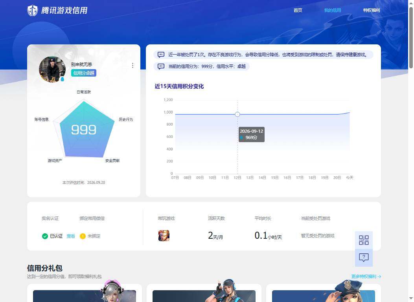Click the 游戏资产 radar axis label
Image resolution: width=414 pixels, height=302 pixels.
point(55,161)
